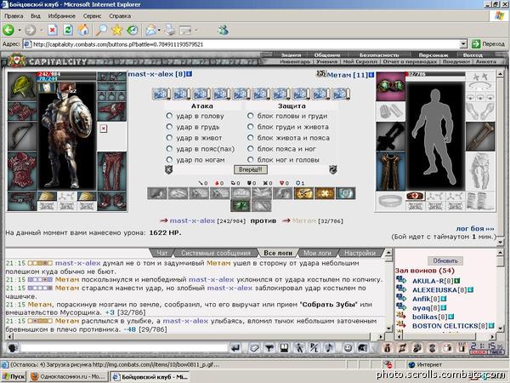
Task: Switch to Одноклассники.ru taskbar window
Action: tap(68, 377)
